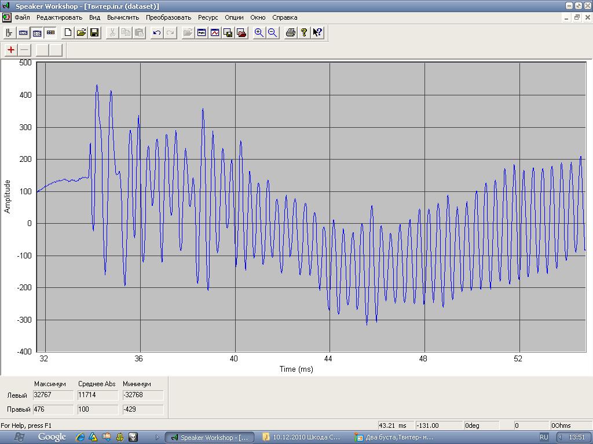Click the Open file folder icon
Screen dimensions: 593x444
click(x=81, y=32)
